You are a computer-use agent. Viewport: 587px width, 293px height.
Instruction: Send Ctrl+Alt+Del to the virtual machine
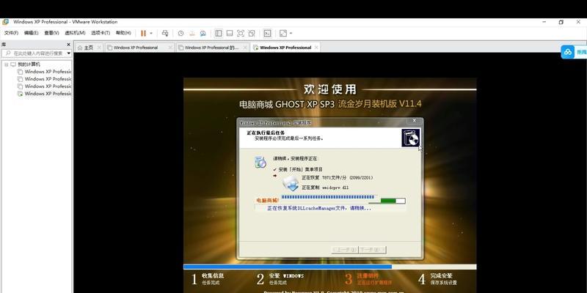(164, 33)
